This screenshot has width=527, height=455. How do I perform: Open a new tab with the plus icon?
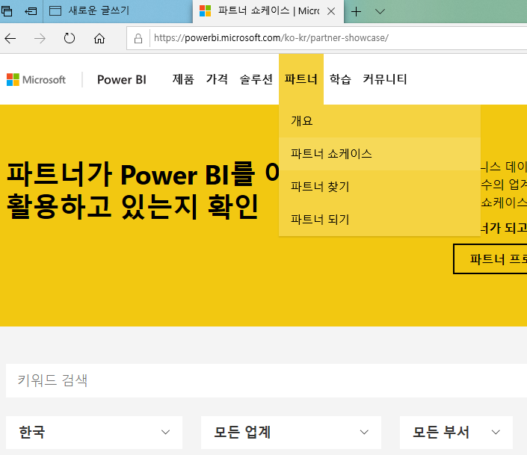(356, 12)
